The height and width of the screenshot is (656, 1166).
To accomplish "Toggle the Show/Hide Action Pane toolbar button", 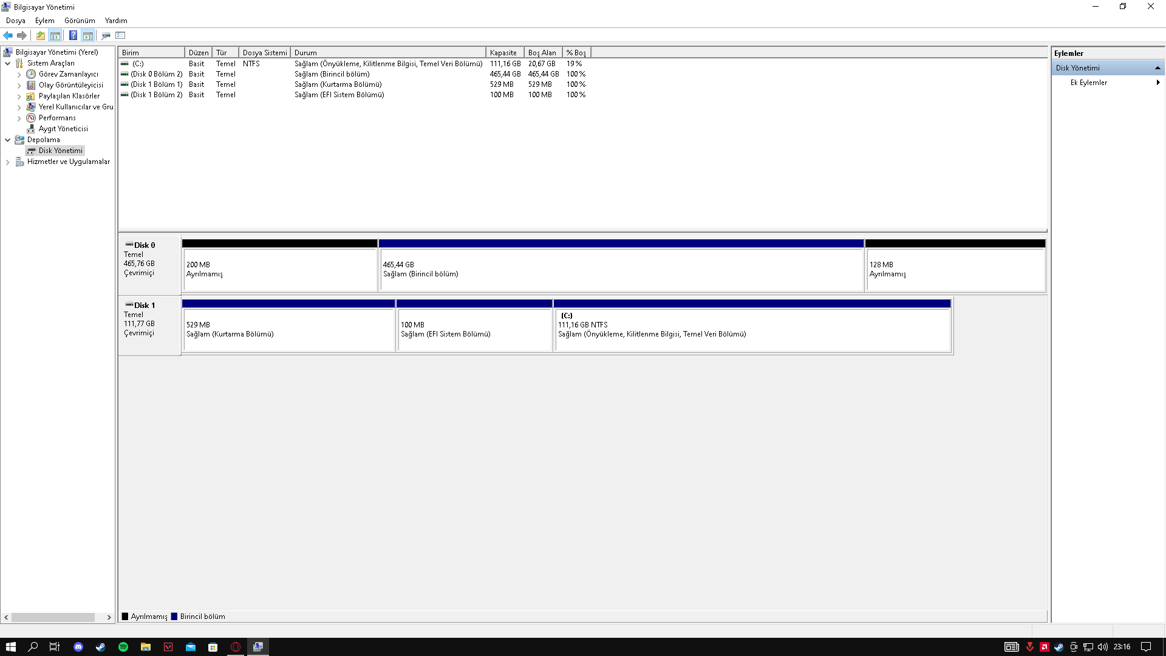I will tap(88, 35).
